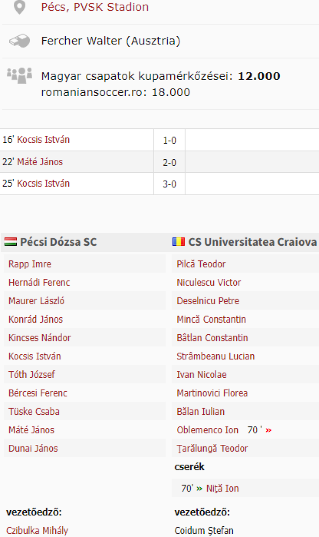The height and width of the screenshot is (537, 319).
Task: Open coach Czibulka Mihály profile
Action: pyautogui.click(x=37, y=531)
